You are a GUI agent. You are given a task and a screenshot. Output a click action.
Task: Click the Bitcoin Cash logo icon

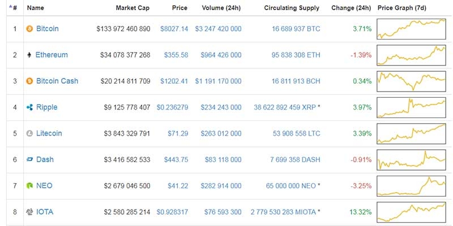click(29, 81)
